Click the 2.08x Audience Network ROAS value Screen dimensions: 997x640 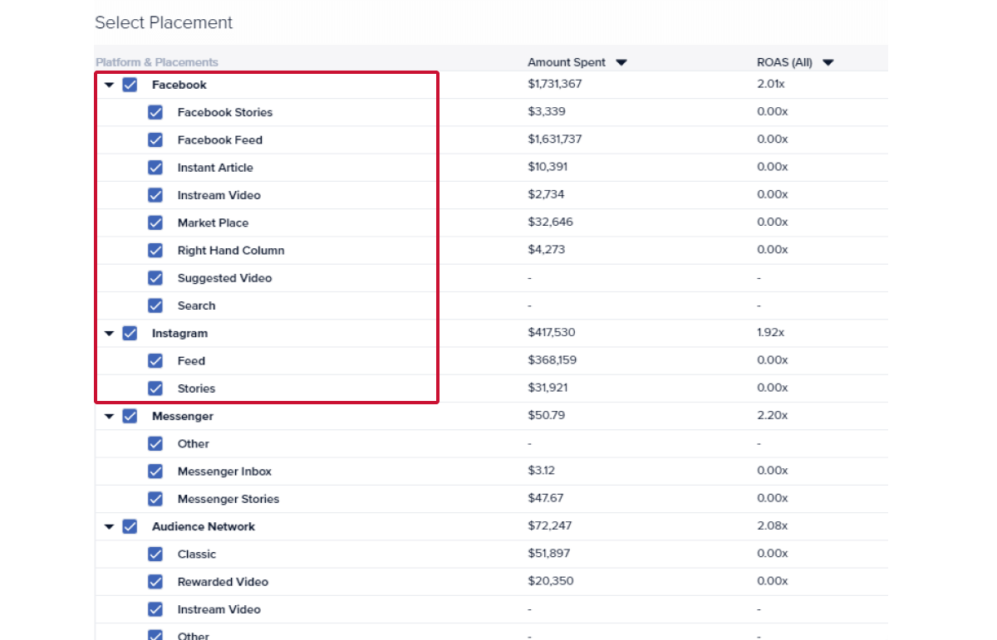(x=773, y=525)
